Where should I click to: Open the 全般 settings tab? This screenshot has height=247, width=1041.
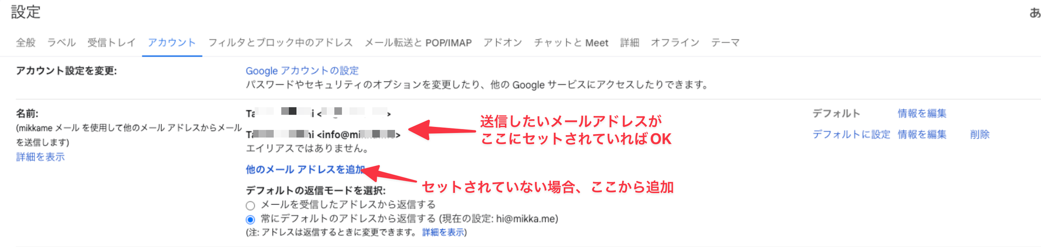coord(26,43)
